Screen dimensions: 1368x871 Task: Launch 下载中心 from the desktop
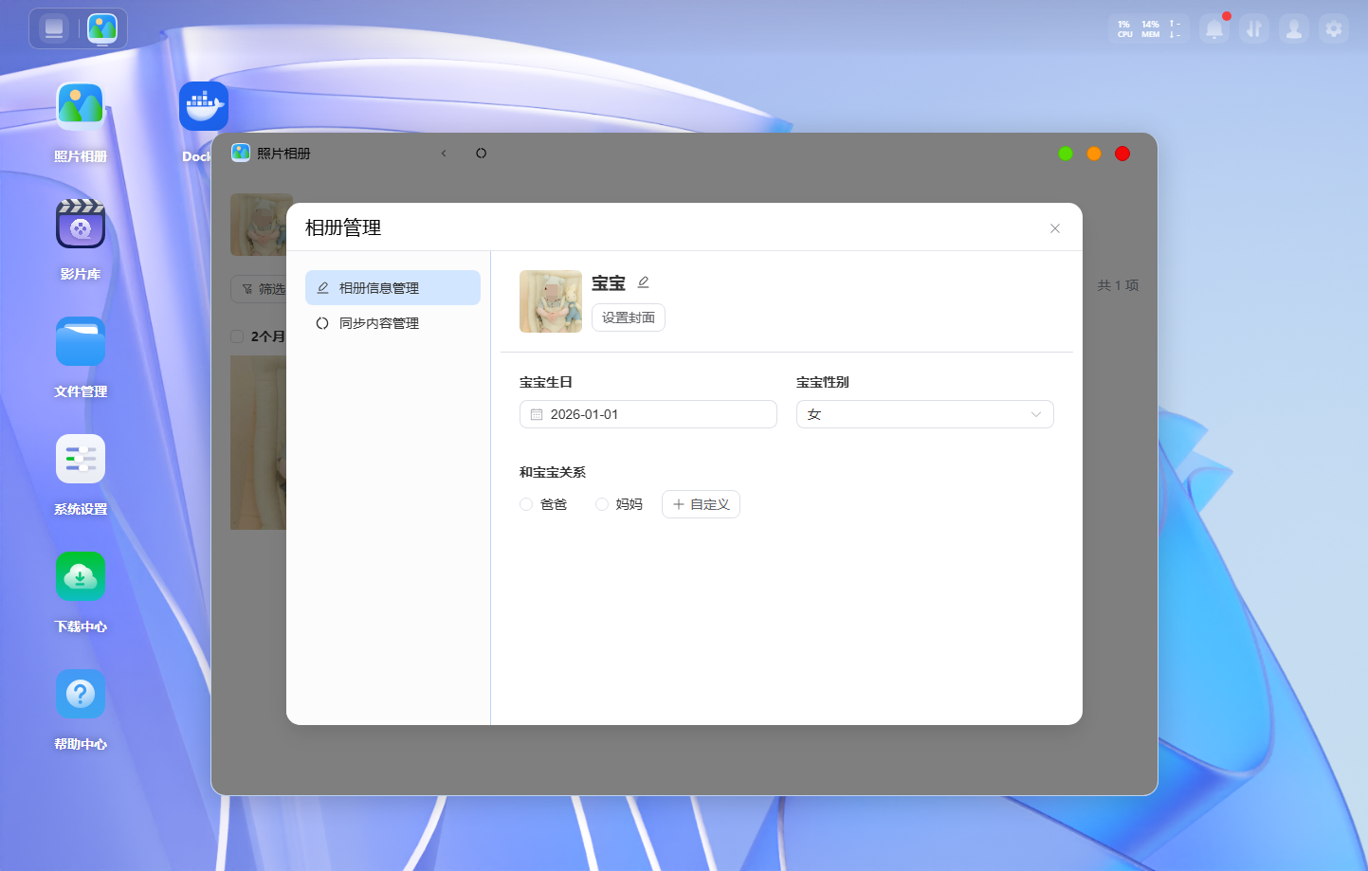pos(81,576)
